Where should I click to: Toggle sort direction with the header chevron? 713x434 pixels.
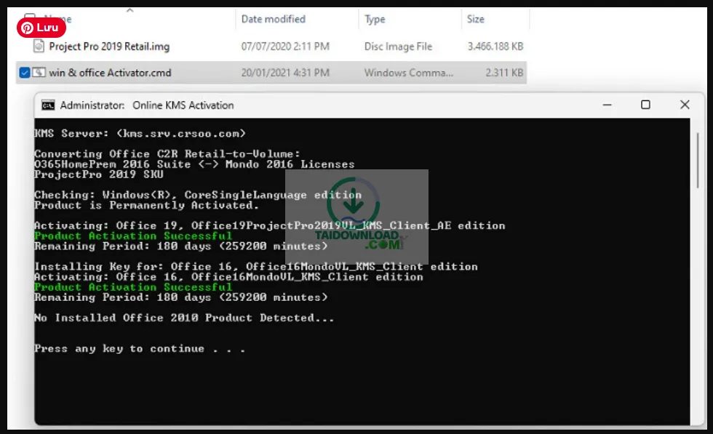pyautogui.click(x=130, y=10)
